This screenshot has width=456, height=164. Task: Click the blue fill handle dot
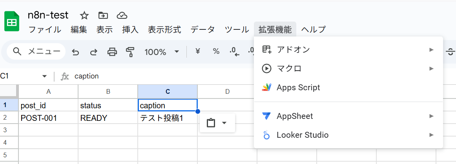pos(198,111)
